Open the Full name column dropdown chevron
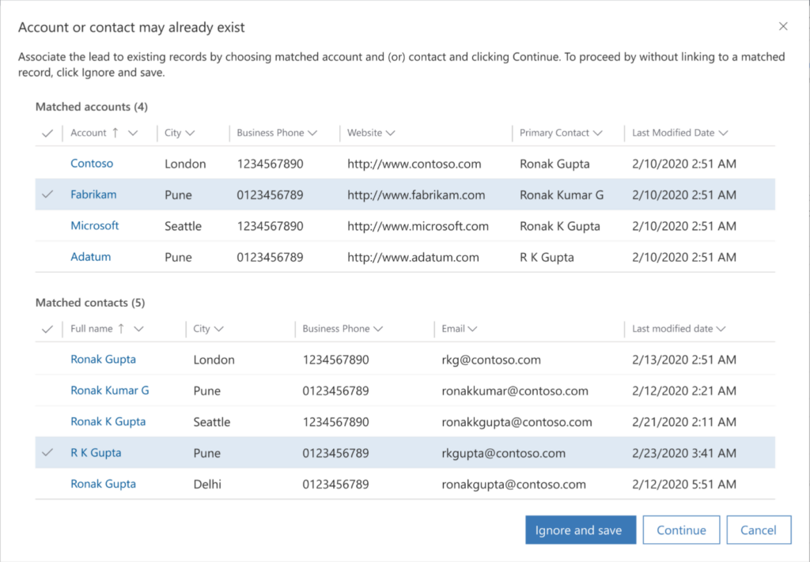 138,330
